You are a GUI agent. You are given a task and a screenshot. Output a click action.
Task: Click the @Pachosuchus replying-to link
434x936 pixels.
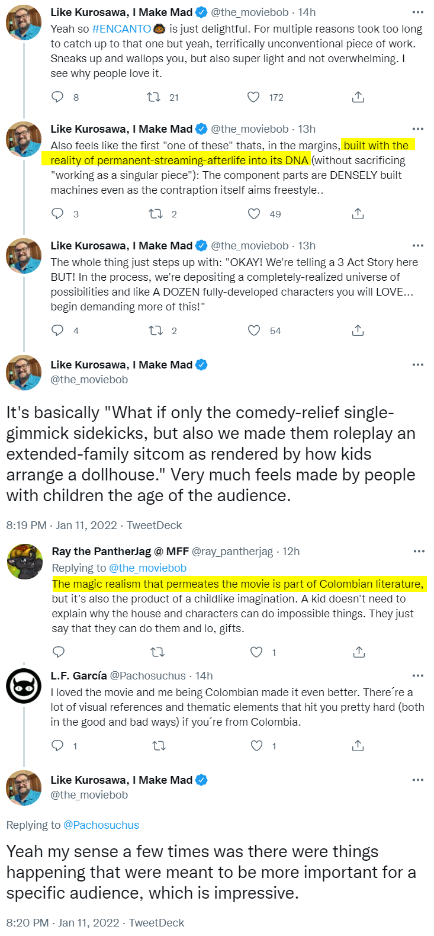101,825
